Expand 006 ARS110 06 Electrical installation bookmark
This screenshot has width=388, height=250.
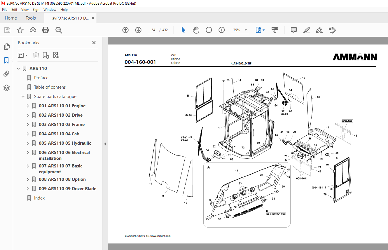tap(28, 153)
